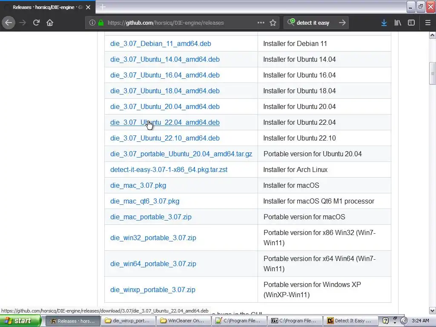The width and height of the screenshot is (436, 327).
Task: Click the system clock showing 3:24 AM
Action: [x=420, y=321]
